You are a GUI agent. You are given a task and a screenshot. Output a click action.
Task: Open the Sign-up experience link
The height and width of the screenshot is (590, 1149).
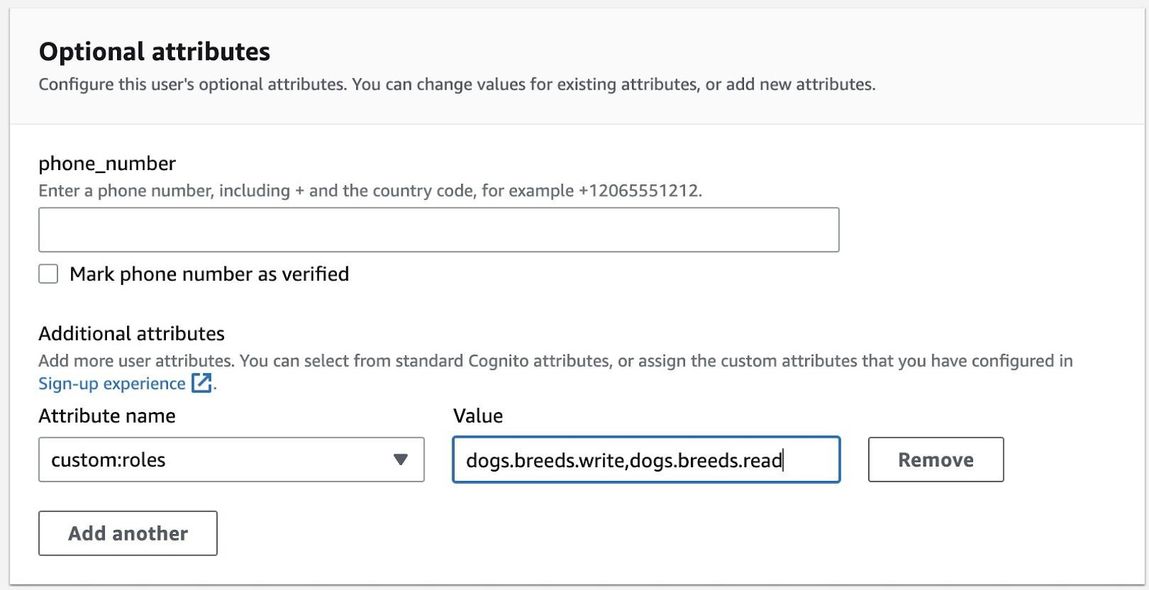tap(112, 383)
